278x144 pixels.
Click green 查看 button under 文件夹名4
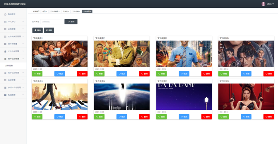224,74
